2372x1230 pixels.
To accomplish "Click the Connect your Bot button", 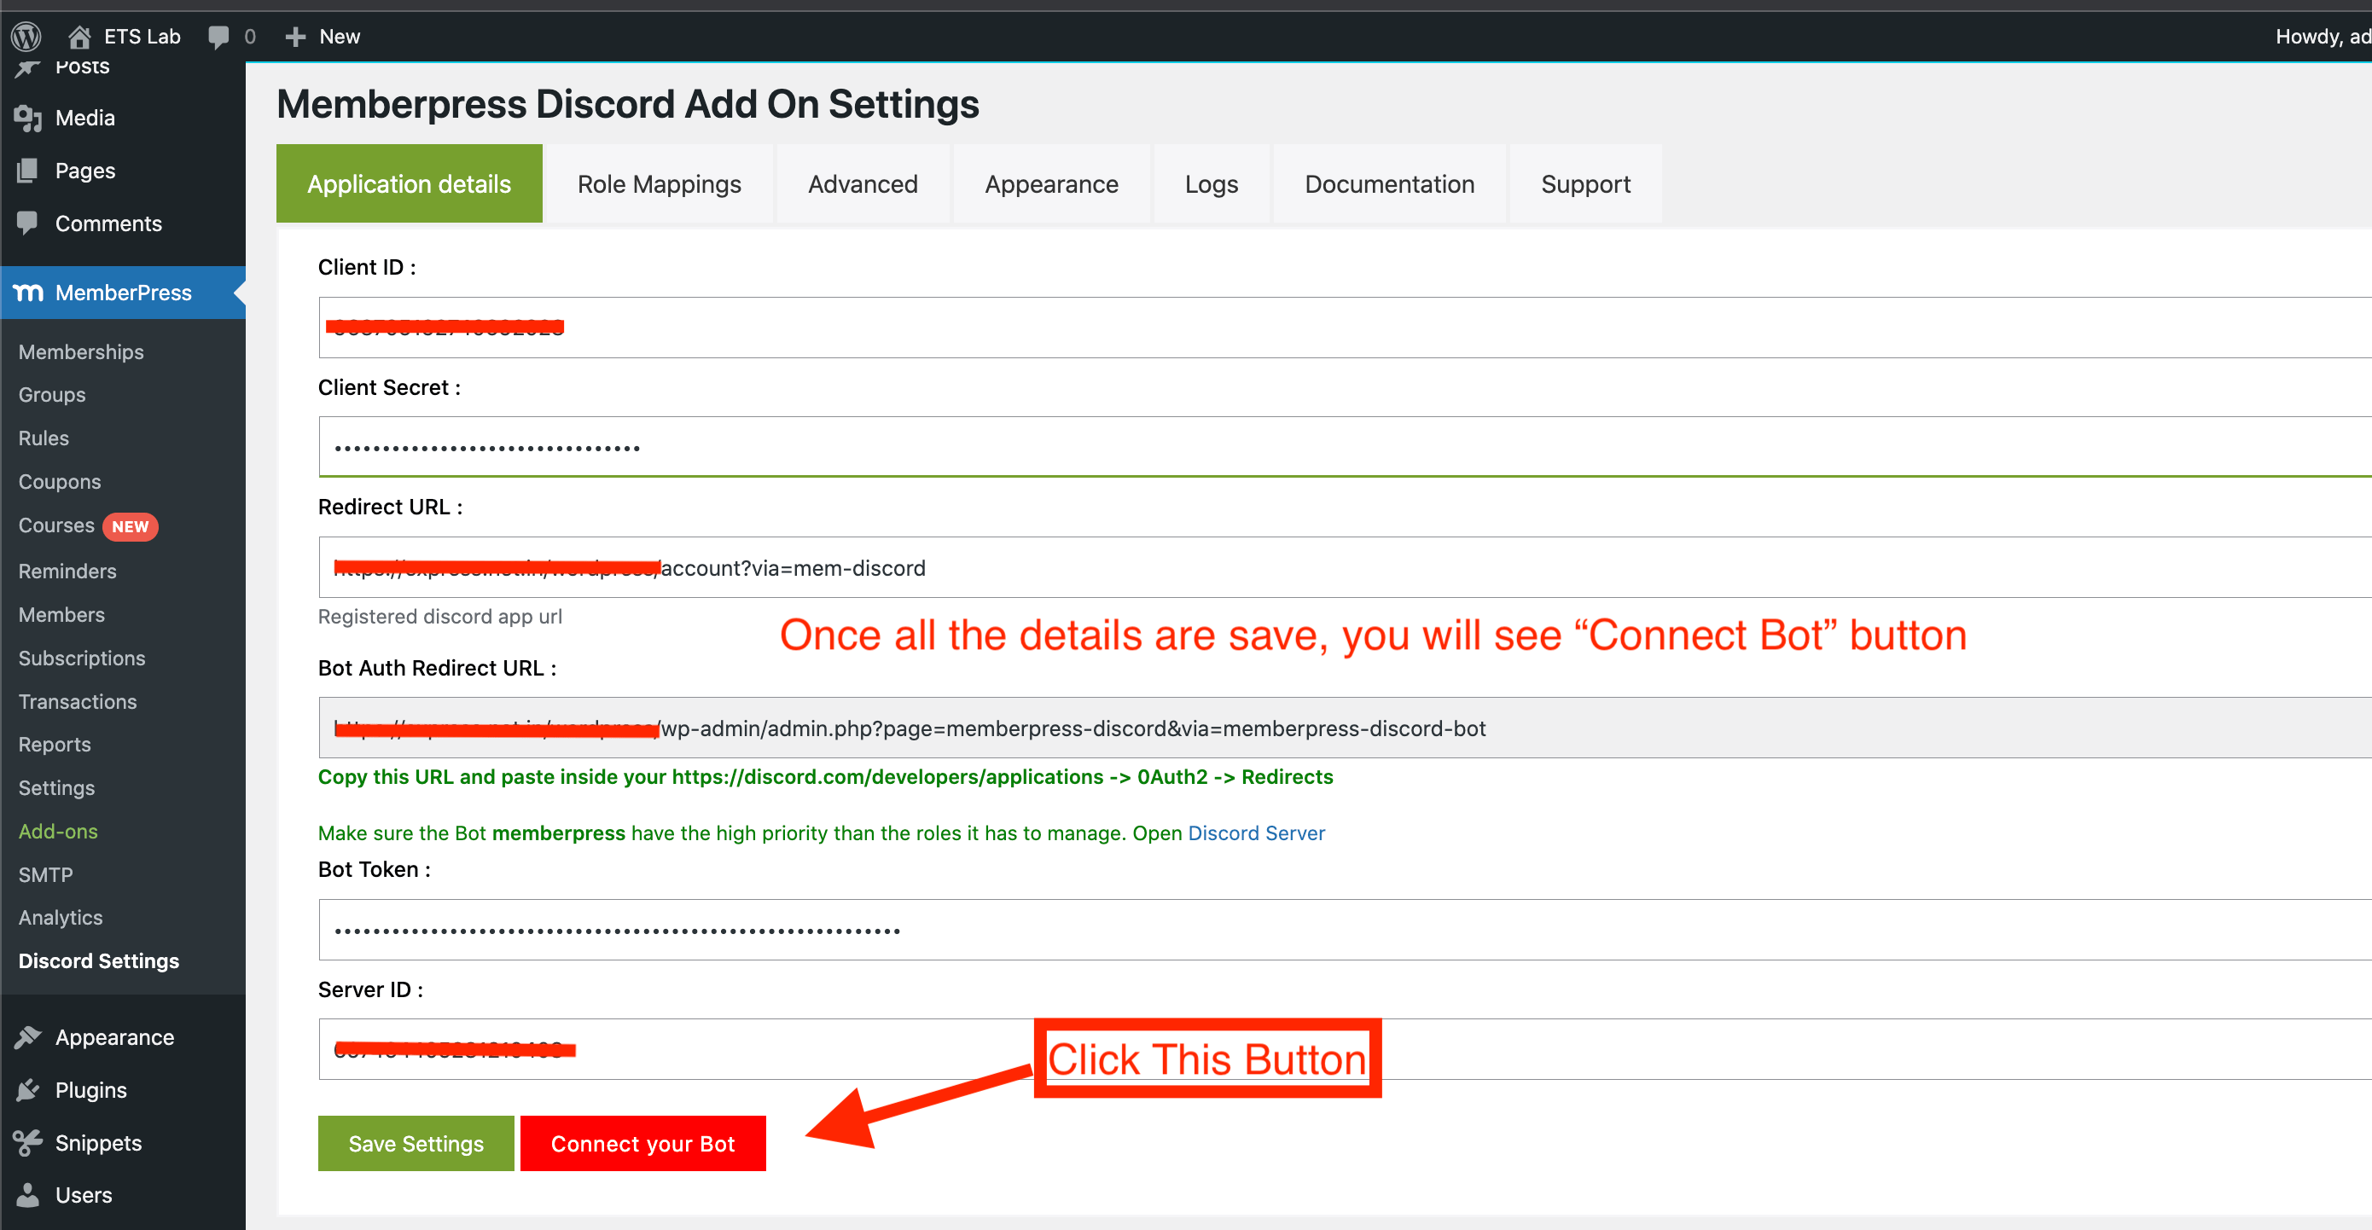I will click(642, 1144).
